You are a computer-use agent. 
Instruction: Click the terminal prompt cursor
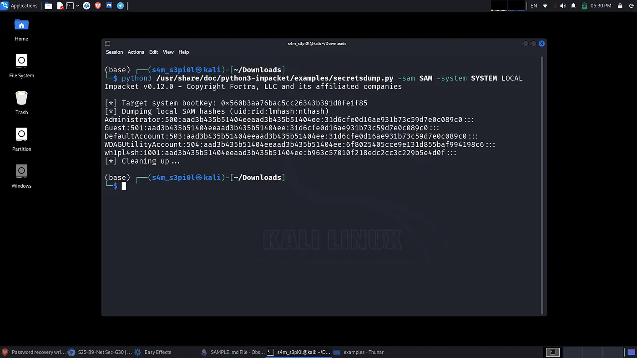[x=124, y=186]
